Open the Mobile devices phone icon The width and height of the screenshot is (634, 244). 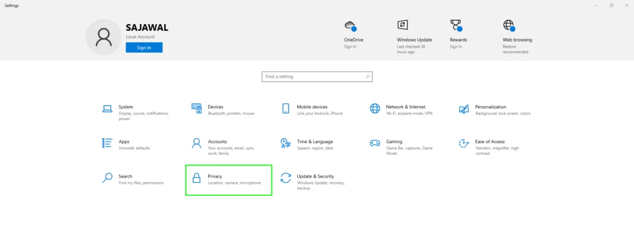tap(285, 108)
